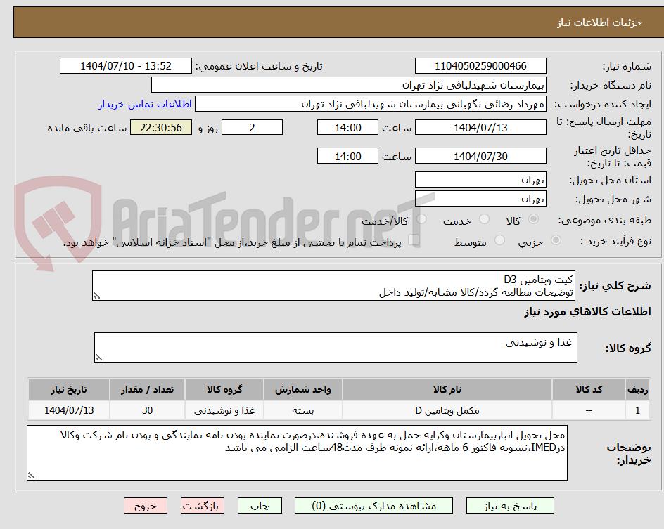
Task: Click the تاریخ اعلان عمومی date field
Action: [x=125, y=65]
